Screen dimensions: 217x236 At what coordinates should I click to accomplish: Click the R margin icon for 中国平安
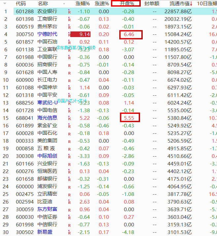[x=69, y=95]
